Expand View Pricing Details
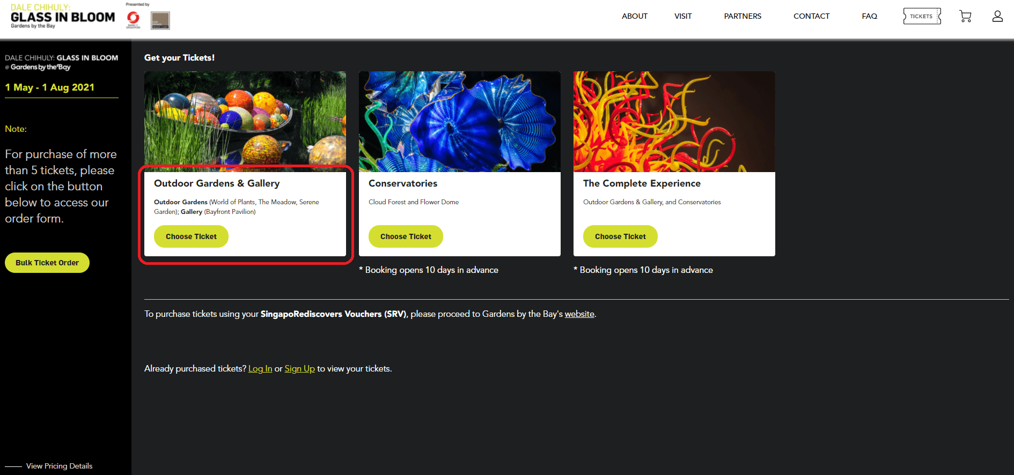The image size is (1014, 475). (x=59, y=466)
